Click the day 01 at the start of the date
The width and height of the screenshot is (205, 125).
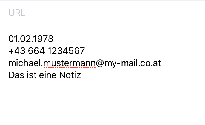point(13,39)
